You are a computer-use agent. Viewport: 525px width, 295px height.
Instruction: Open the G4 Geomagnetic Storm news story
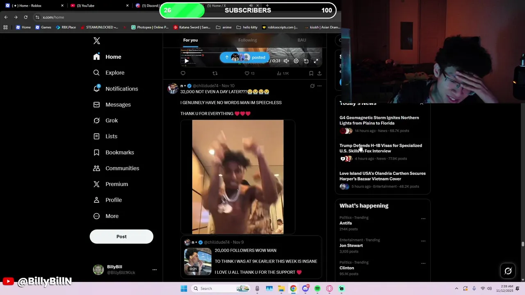click(x=379, y=120)
